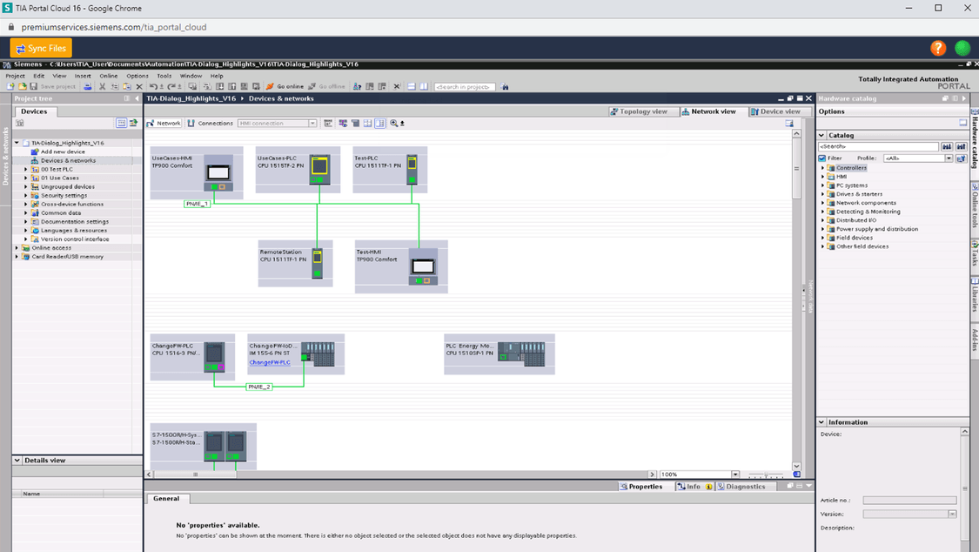Select Security settings in project tree

[x=64, y=195]
